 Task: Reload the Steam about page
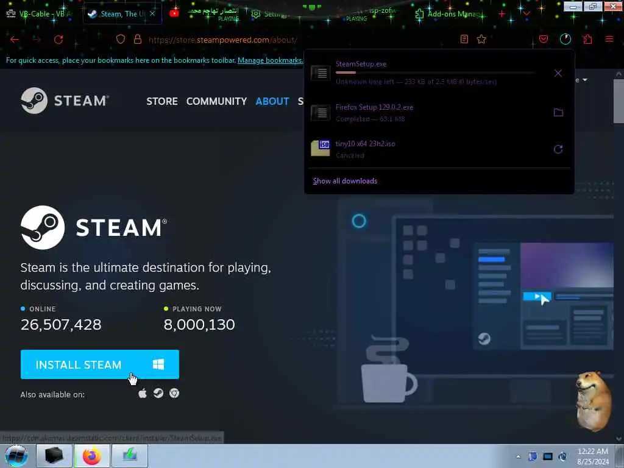click(58, 40)
